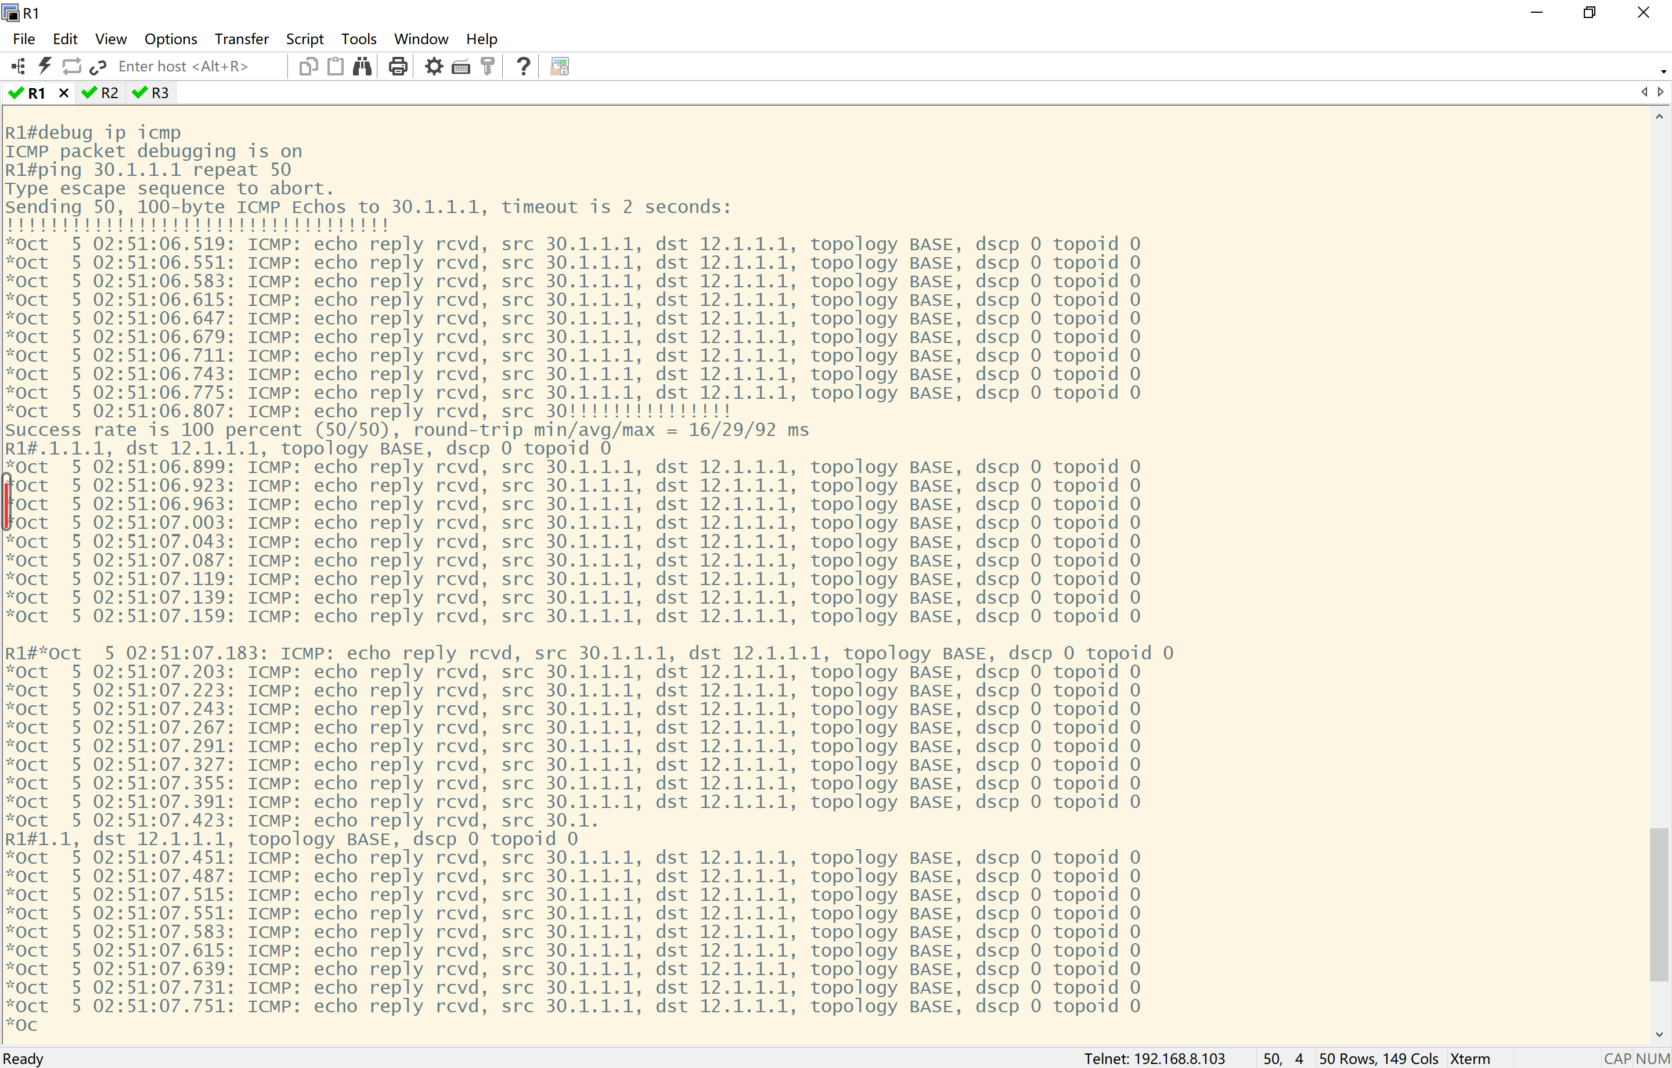Image resolution: width=1672 pixels, height=1068 pixels.
Task: Click the green check on R2 tab
Action: (89, 92)
